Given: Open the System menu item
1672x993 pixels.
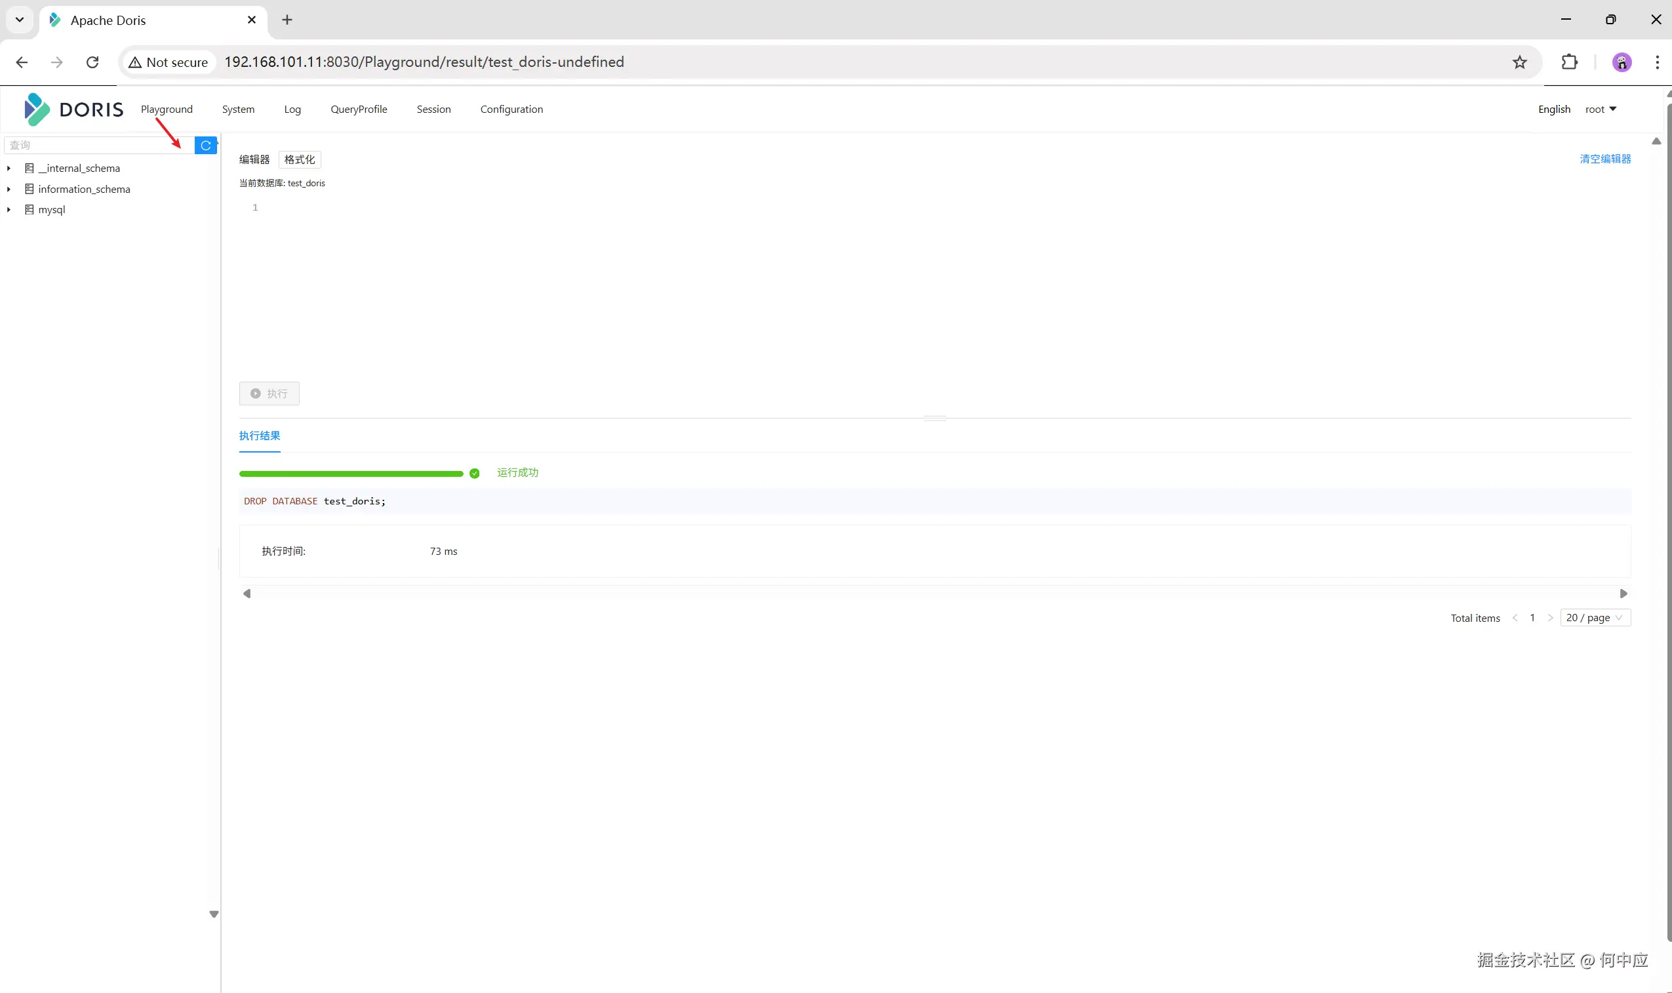Looking at the screenshot, I should 238,109.
